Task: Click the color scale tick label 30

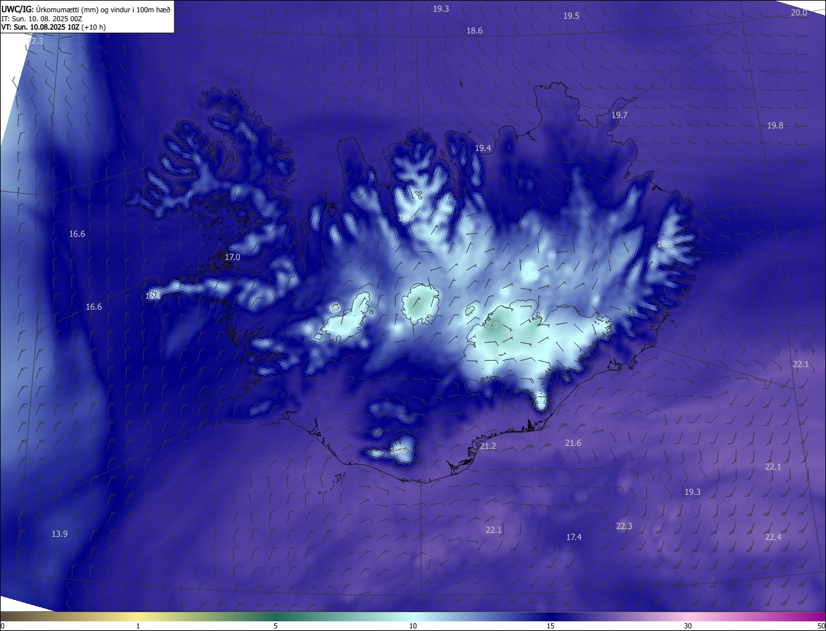Action: point(688,626)
